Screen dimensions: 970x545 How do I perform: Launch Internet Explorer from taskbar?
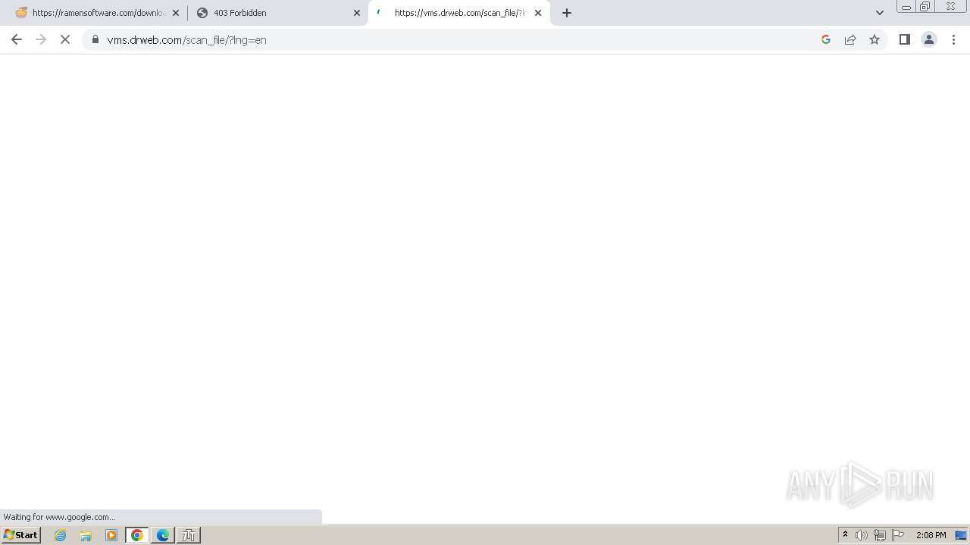point(61,535)
